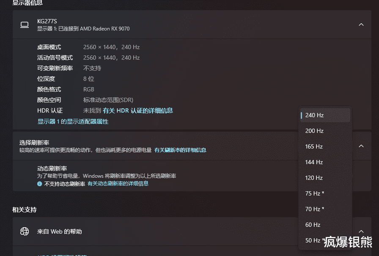Collapse the 选择刷新率 section chevron
Screen dimensions: 379x256
tap(361, 146)
